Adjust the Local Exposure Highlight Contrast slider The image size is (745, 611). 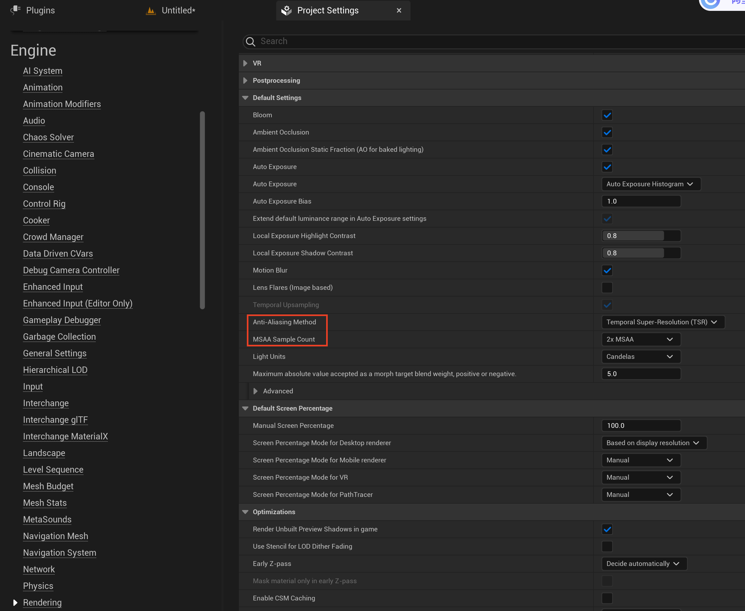[x=641, y=236]
